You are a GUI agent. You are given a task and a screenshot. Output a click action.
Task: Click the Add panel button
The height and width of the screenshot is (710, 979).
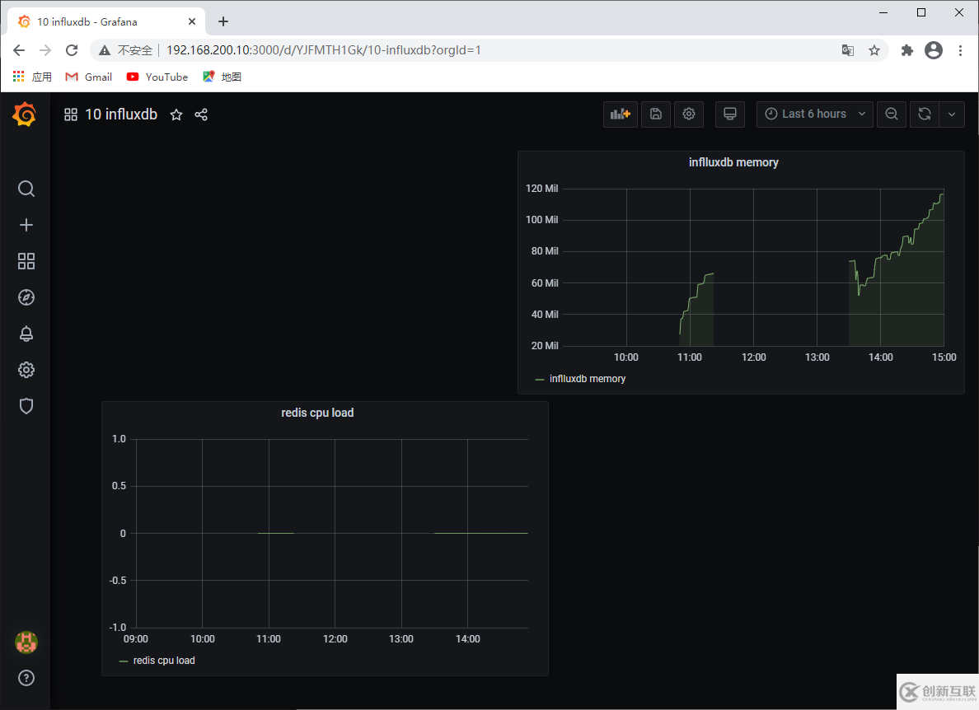(620, 114)
